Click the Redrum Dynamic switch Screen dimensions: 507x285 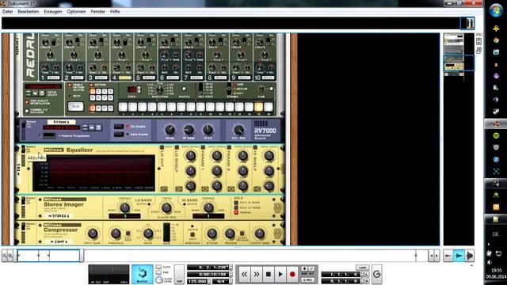(x=229, y=89)
